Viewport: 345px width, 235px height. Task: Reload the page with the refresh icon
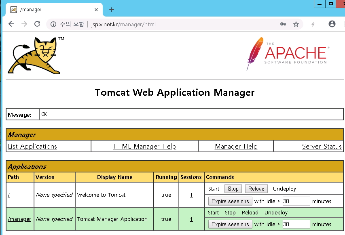tap(37, 24)
